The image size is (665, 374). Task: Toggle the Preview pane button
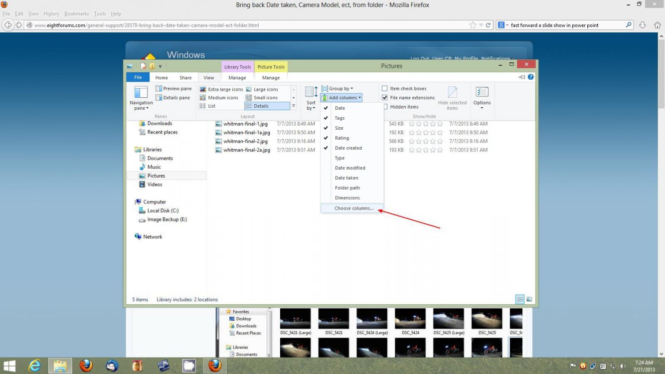click(x=173, y=89)
